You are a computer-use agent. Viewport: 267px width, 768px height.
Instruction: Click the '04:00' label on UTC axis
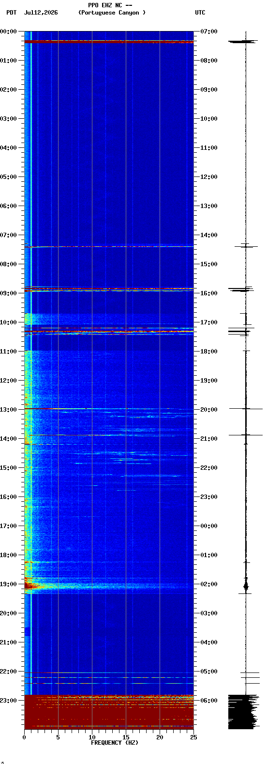tap(209, 642)
